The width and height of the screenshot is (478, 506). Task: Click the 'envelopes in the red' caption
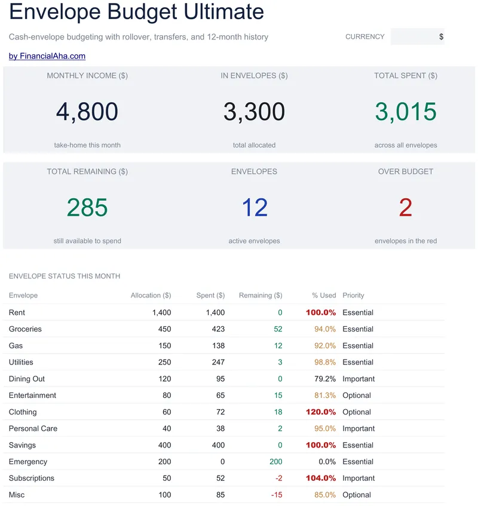click(x=406, y=241)
